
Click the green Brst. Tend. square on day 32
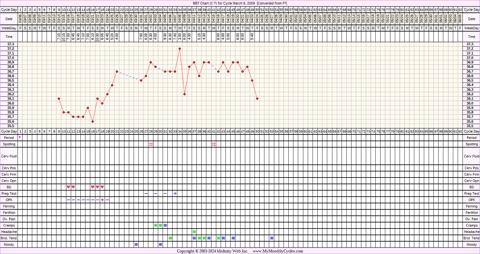[x=170, y=238]
